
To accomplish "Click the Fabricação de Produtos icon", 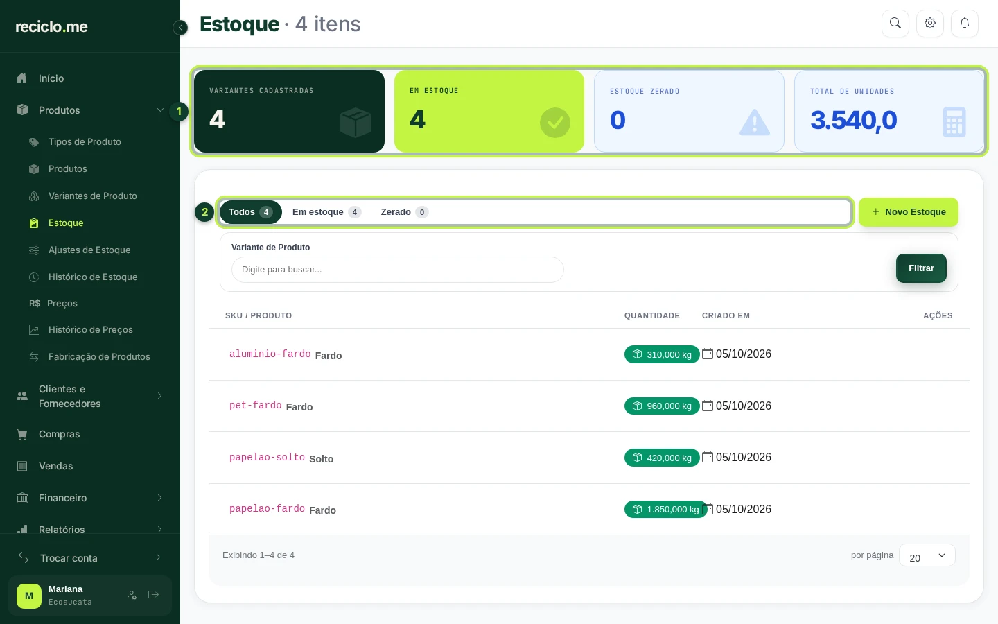I will tap(34, 357).
